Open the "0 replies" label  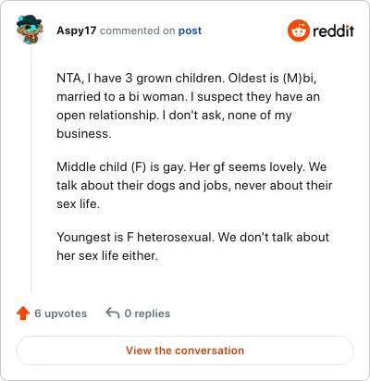[147, 313]
